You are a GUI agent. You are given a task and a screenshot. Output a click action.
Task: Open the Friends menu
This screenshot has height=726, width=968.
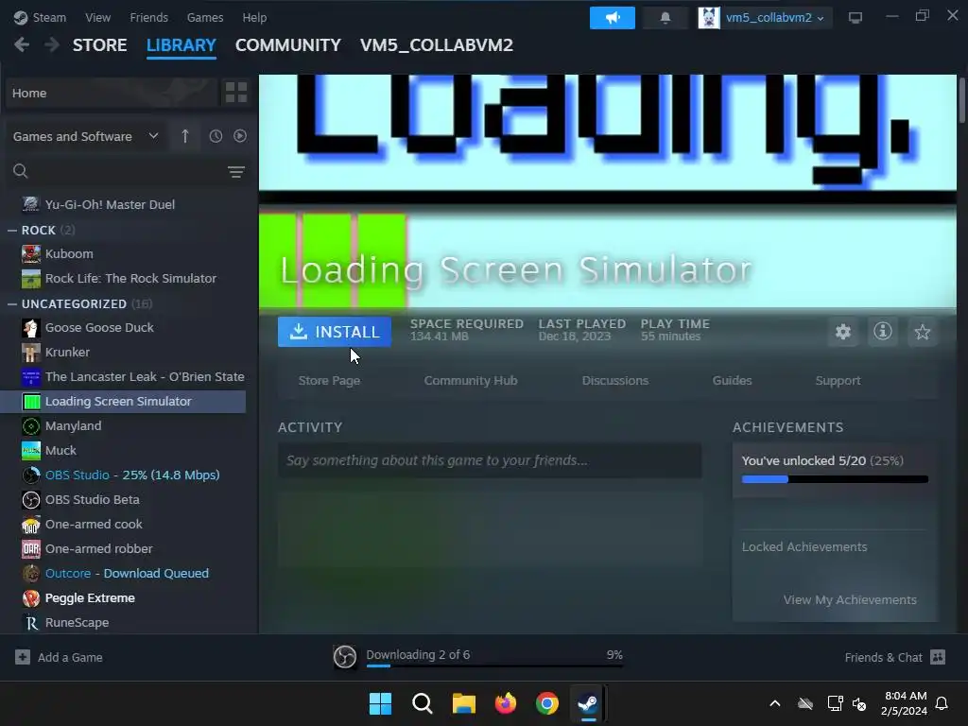pos(148,18)
